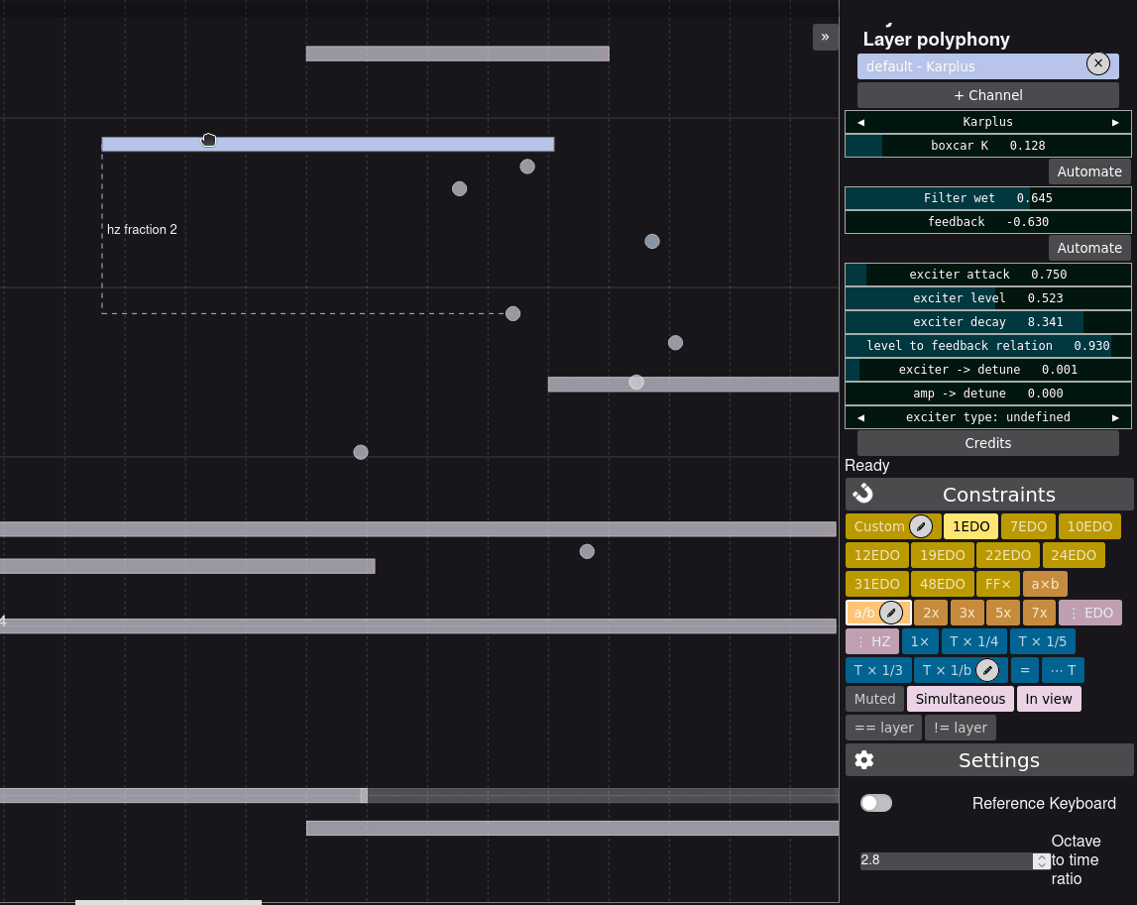Toggle the 22EDO constraint
Image resolution: width=1137 pixels, height=905 pixels.
coord(1008,555)
